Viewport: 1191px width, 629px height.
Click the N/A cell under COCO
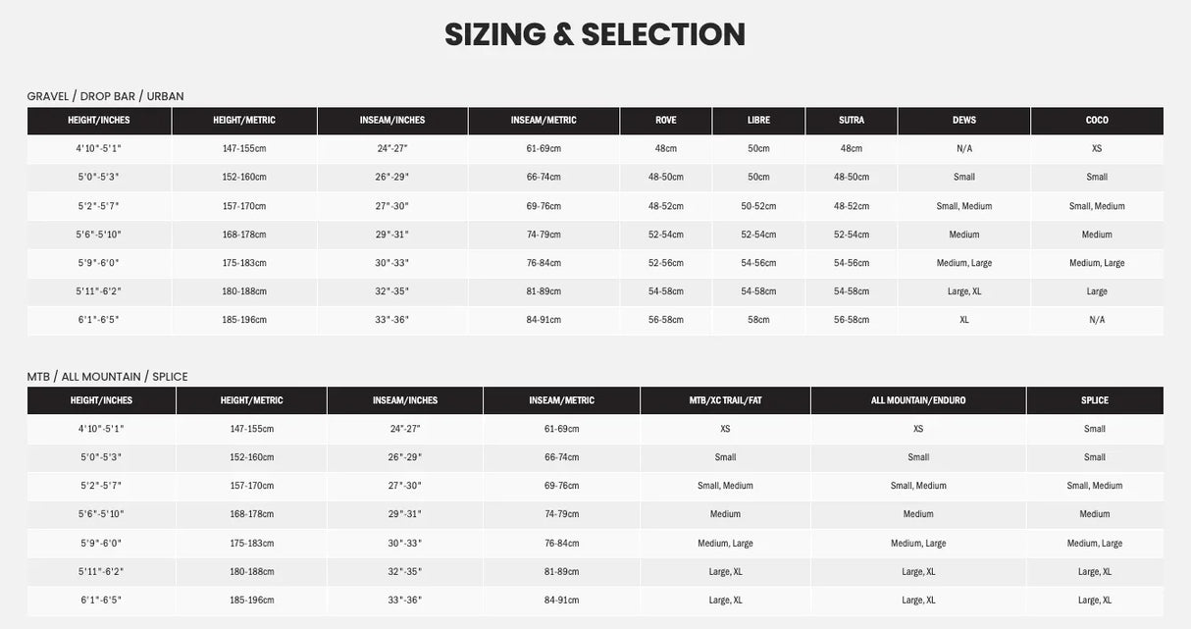click(1097, 320)
